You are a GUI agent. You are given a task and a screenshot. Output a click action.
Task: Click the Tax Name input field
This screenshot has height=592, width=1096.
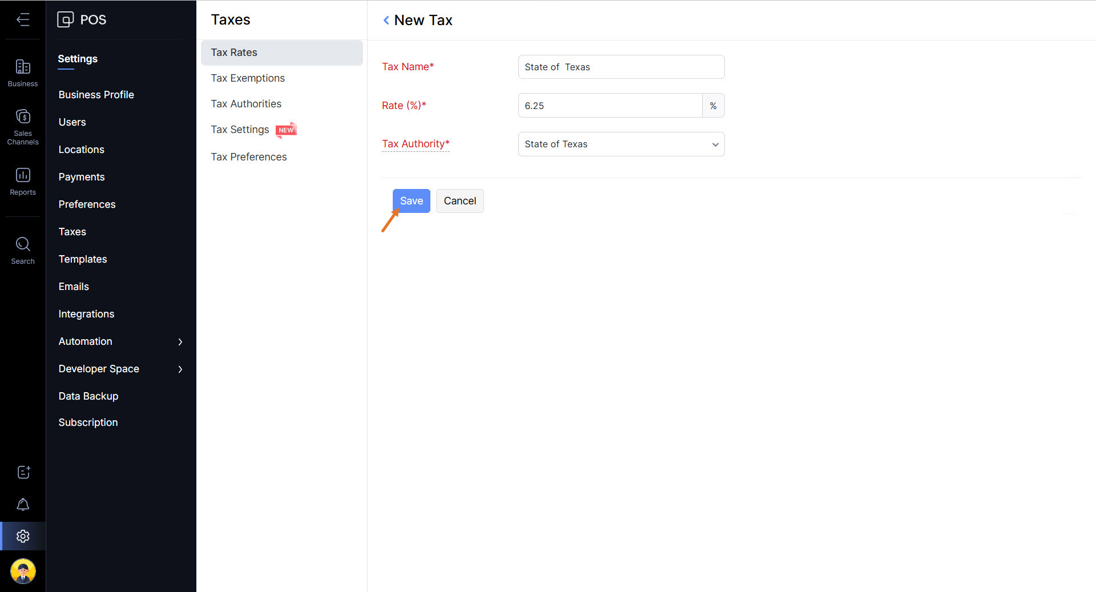click(x=621, y=67)
